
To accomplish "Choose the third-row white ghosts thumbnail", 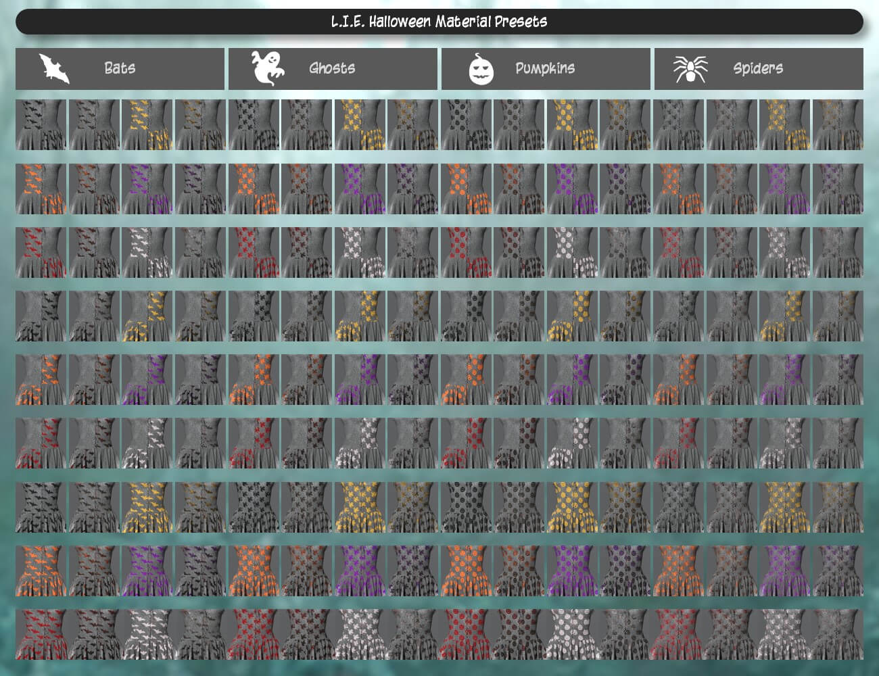I will click(x=360, y=252).
